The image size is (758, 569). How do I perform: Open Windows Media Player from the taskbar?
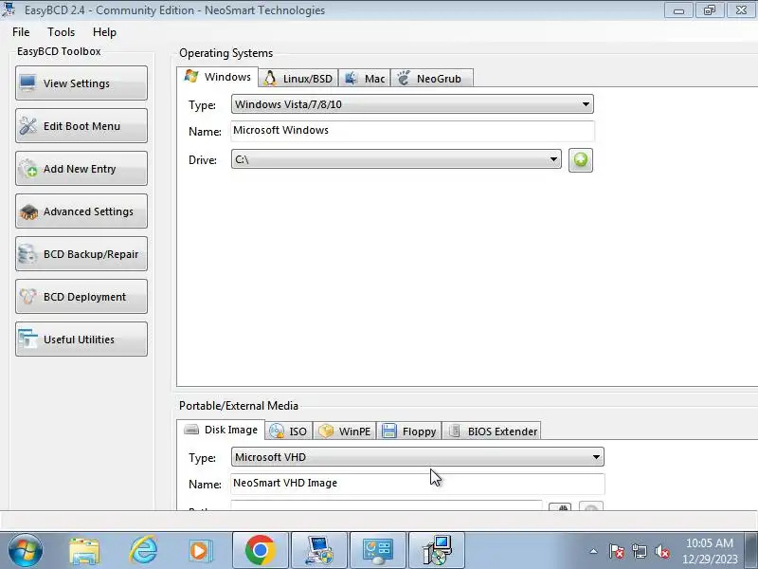pyautogui.click(x=200, y=551)
